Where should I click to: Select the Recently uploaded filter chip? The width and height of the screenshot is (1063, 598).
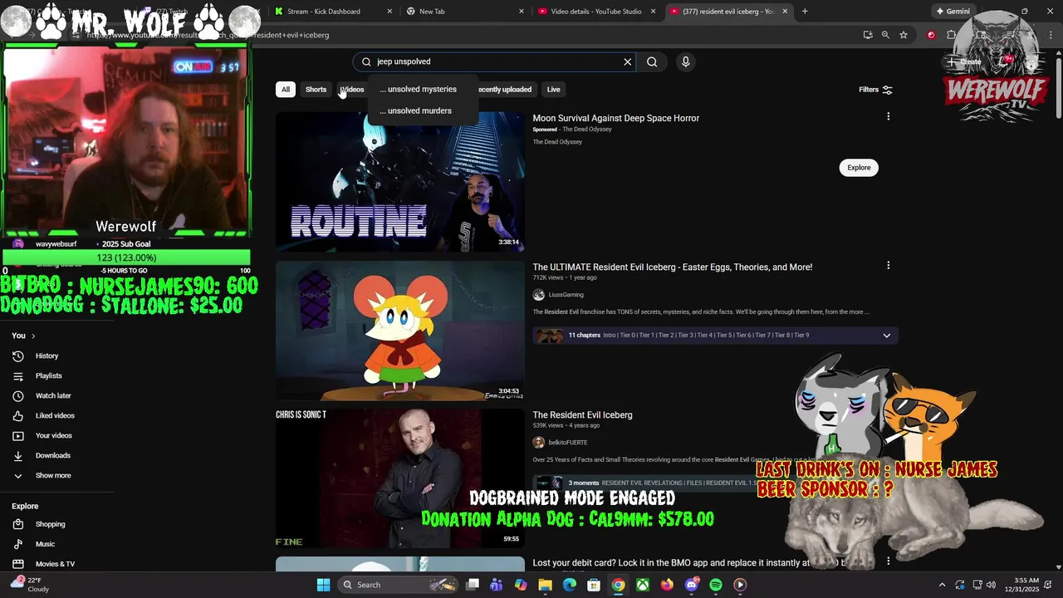[505, 89]
